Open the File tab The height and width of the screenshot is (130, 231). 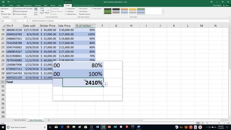click(3, 5)
